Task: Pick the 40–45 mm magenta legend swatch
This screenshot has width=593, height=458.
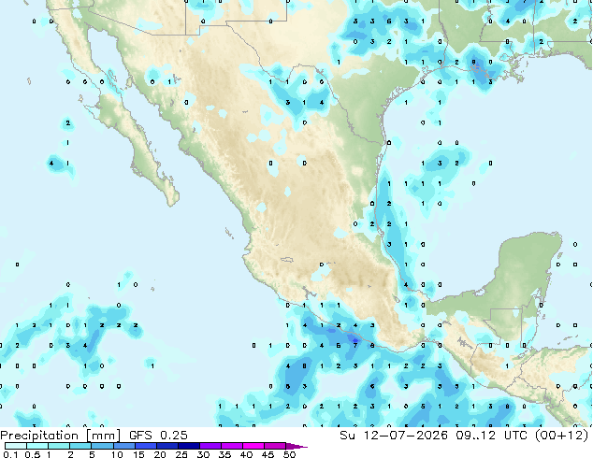Action: (x=253, y=446)
